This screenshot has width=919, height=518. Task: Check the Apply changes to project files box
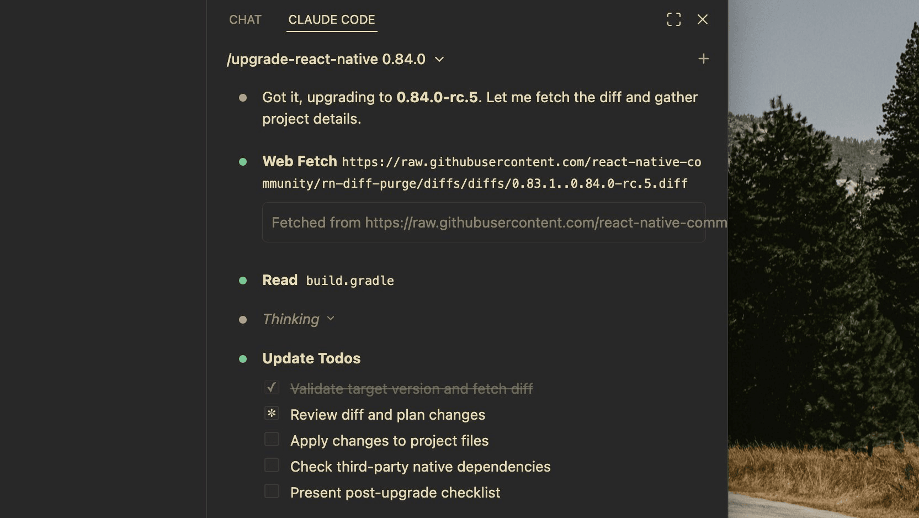pos(272,440)
